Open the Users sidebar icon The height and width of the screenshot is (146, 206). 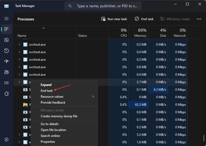[6, 72]
